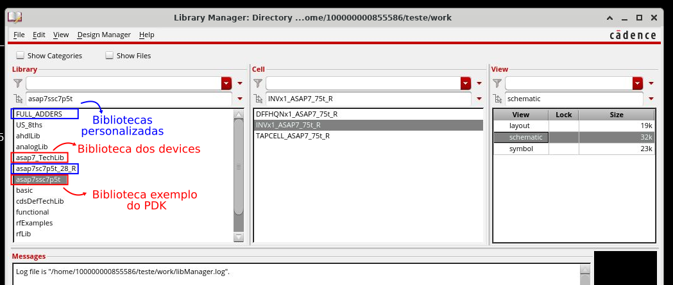Select cell TAPCELL_ASAP7_75t_R
This screenshot has width=673, height=285.
click(x=293, y=136)
